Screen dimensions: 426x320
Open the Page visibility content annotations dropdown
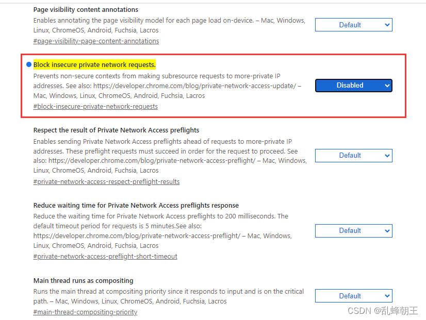click(x=353, y=25)
